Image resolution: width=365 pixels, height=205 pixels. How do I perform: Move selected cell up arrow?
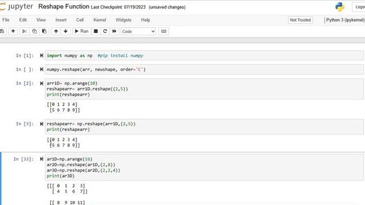(56, 31)
